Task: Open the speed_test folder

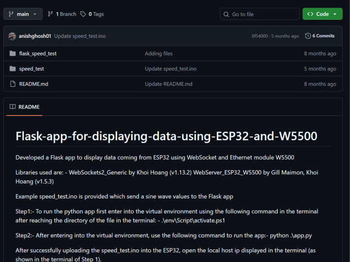Action: click(x=32, y=69)
